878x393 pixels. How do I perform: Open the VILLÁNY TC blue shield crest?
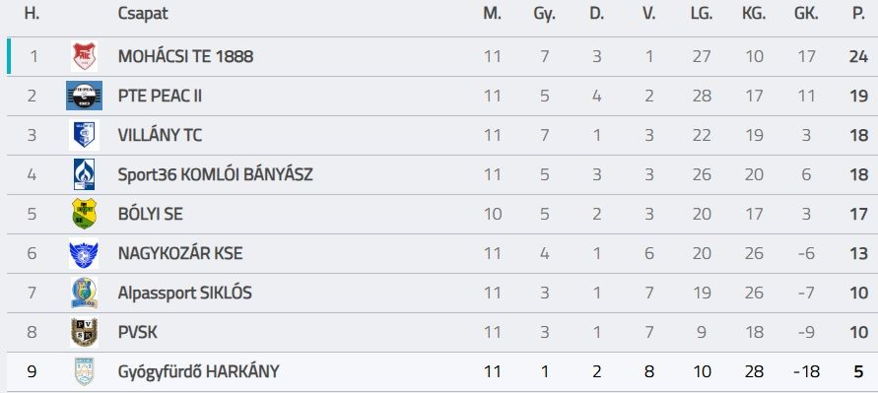click(x=84, y=135)
